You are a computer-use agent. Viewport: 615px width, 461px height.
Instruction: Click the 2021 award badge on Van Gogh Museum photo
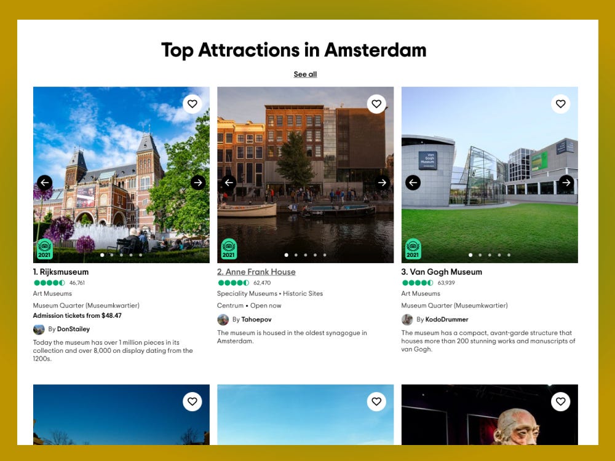(x=413, y=249)
